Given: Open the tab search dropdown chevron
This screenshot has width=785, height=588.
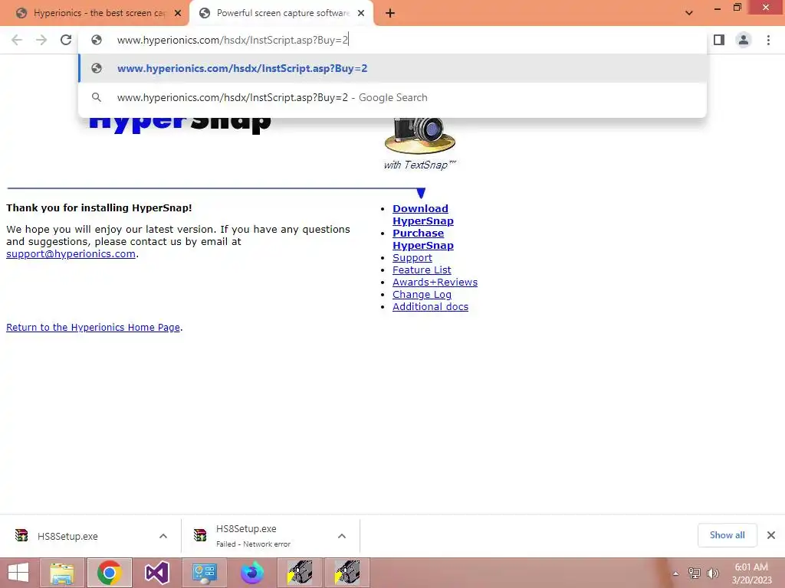Looking at the screenshot, I should coord(689,13).
